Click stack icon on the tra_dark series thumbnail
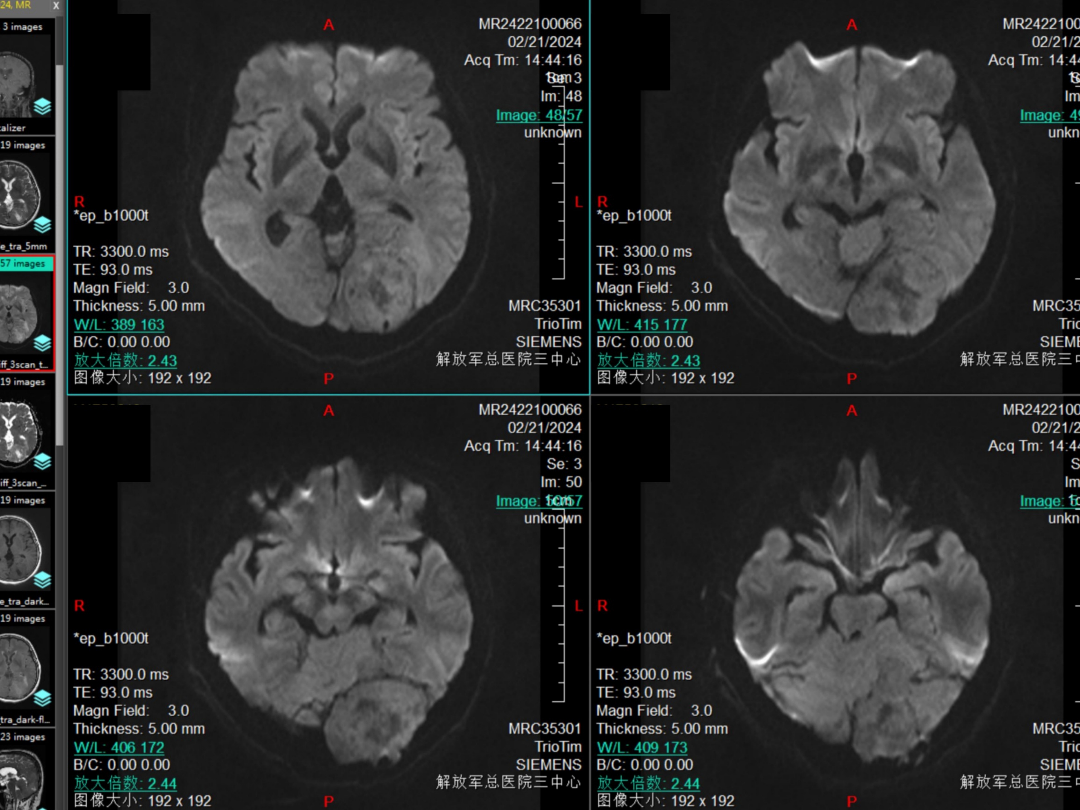 [x=42, y=580]
